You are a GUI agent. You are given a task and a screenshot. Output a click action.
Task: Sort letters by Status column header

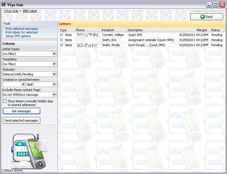coord(215,30)
